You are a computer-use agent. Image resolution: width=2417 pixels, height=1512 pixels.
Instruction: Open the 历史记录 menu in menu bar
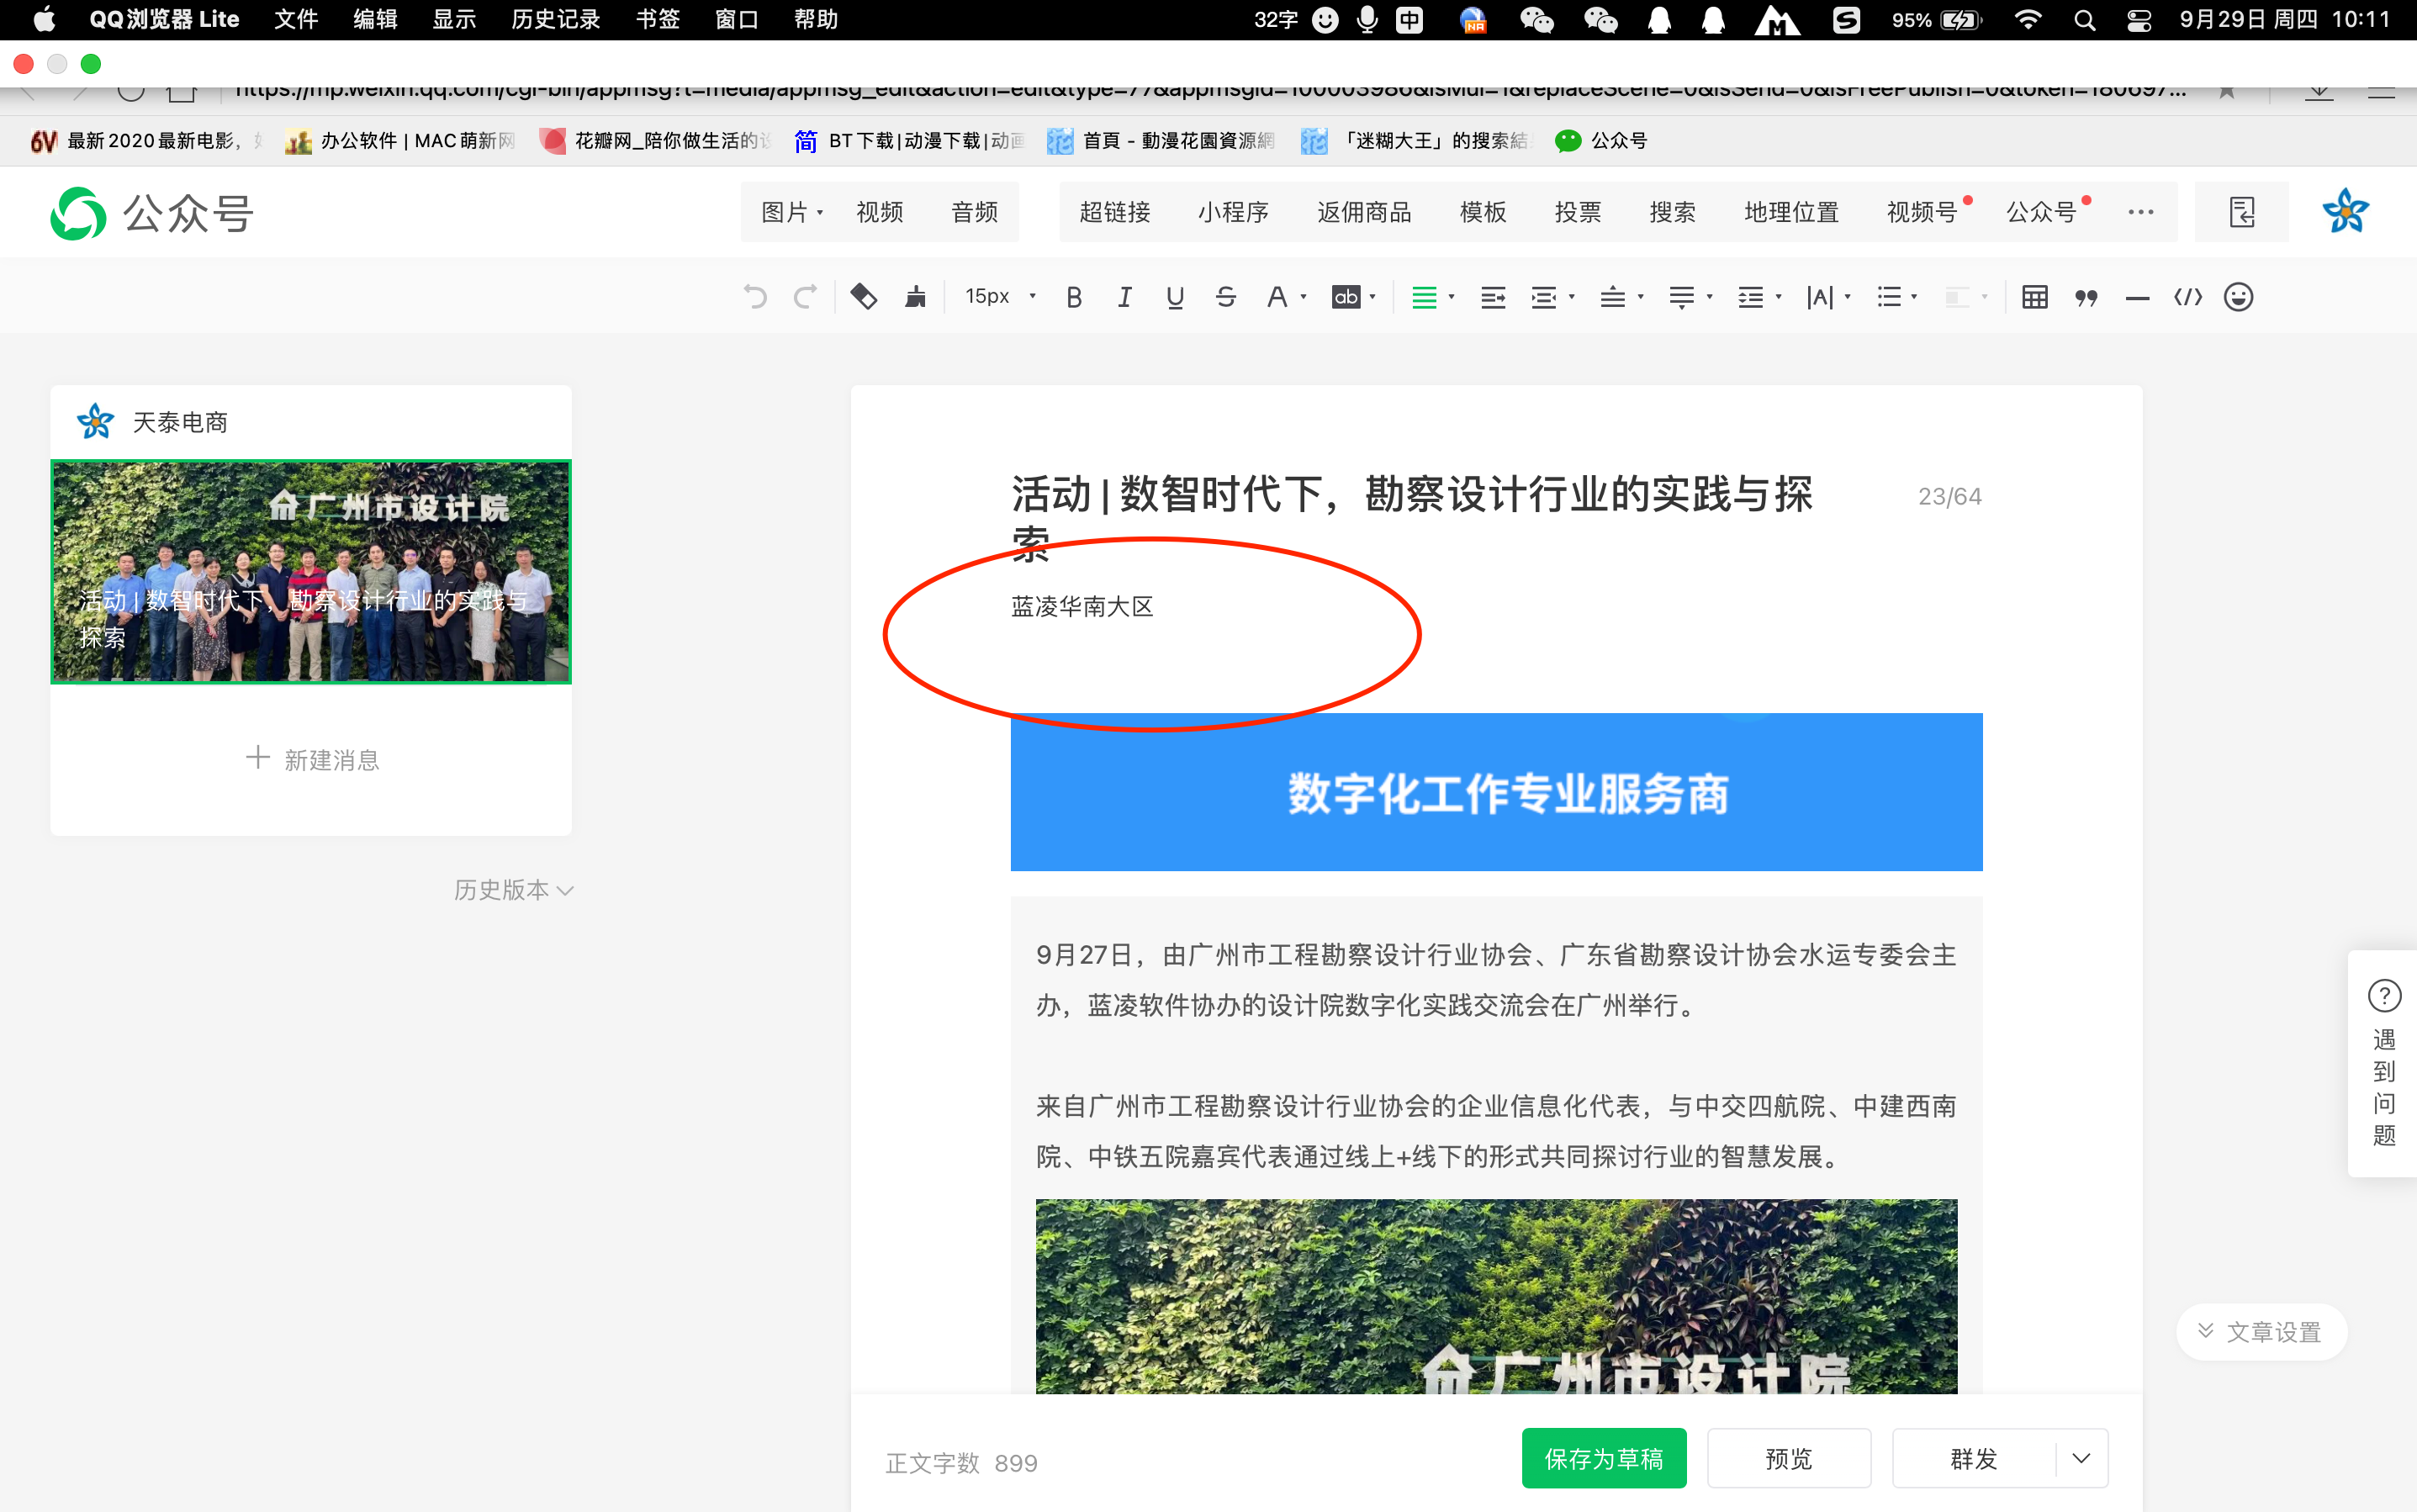pos(555,20)
